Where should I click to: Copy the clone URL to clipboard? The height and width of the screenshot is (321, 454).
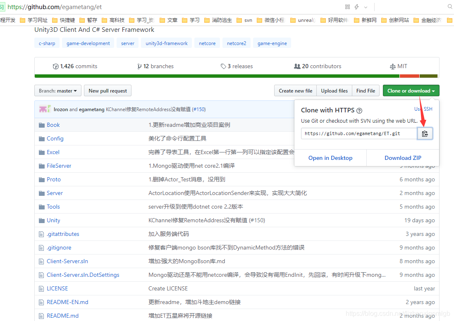pos(425,133)
